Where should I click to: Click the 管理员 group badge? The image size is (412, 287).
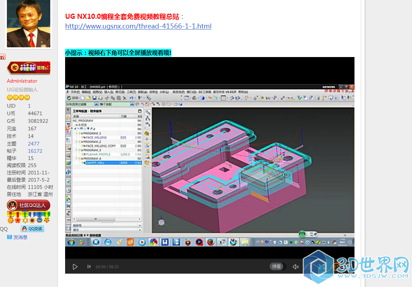coord(28,68)
